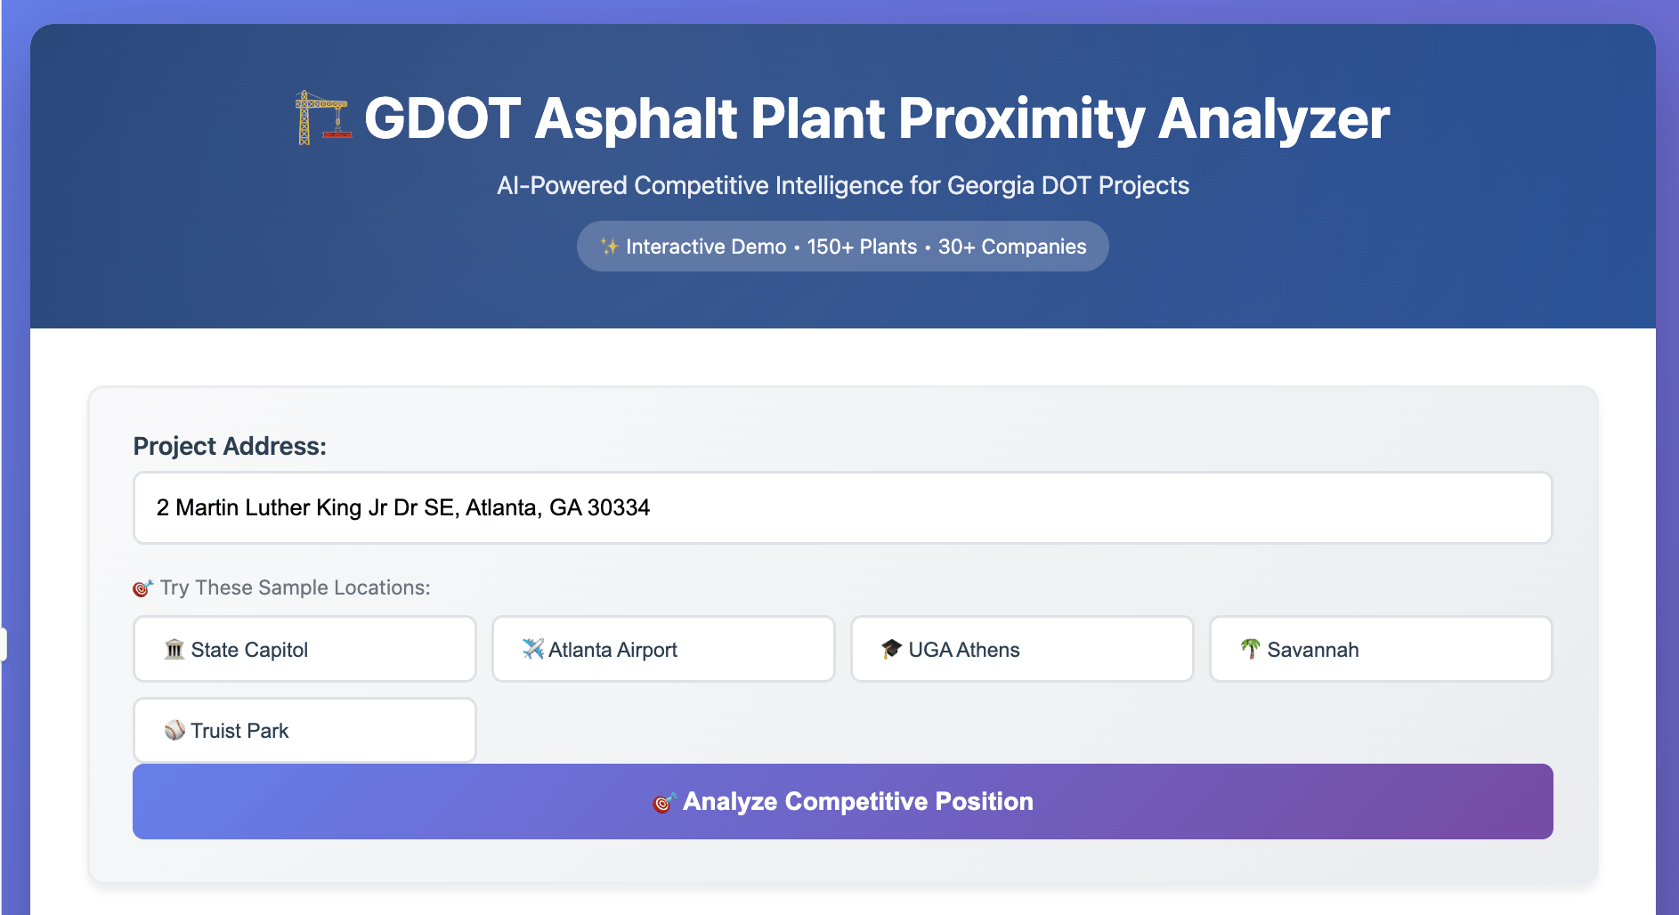Focus the Project Address text field
Viewport: 1679px width, 915px height.
[x=842, y=507]
